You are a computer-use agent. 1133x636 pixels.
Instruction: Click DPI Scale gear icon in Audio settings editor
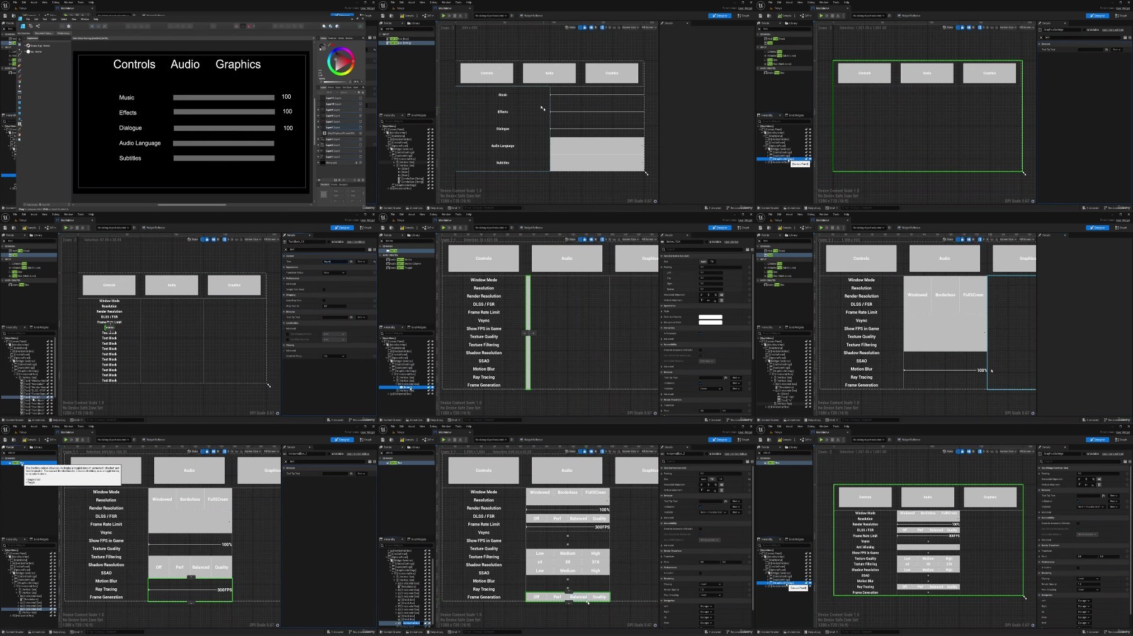655,201
